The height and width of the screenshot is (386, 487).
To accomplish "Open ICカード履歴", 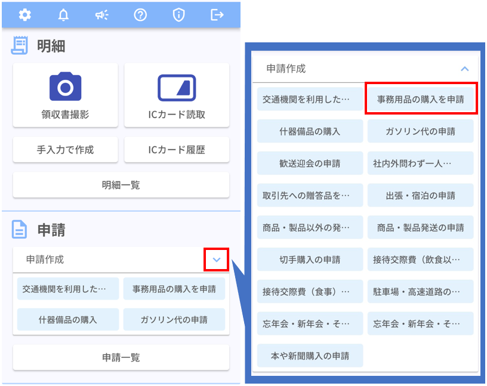I will coord(177,150).
